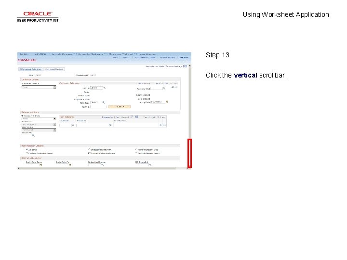Click the MICR ID input field
Image resolution: width=347 pixels, height=260 pixels.
98,106
